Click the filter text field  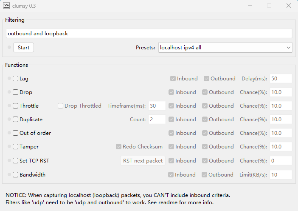(149, 34)
